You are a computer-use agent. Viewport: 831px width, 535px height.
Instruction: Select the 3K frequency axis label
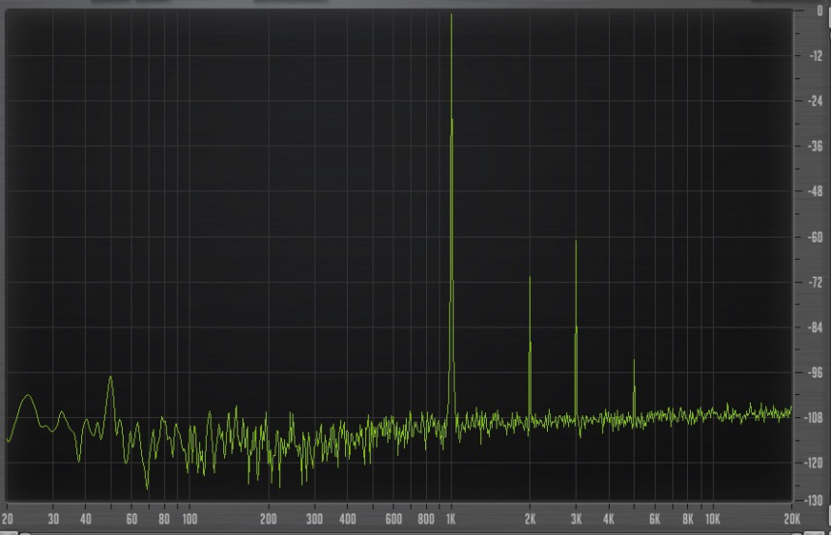[576, 518]
